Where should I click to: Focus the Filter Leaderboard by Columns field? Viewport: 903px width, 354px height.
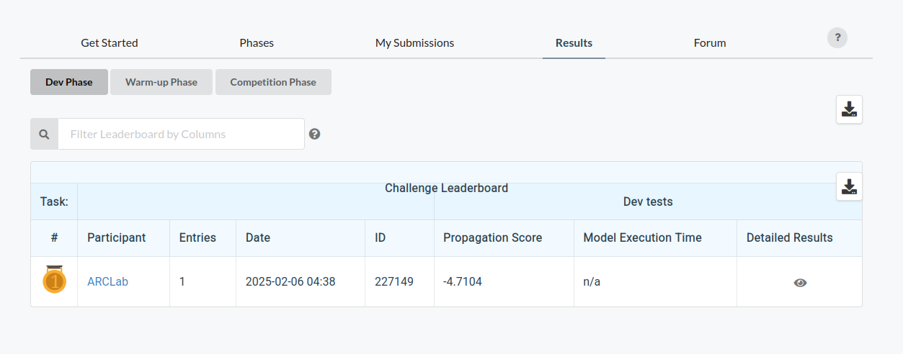point(181,134)
